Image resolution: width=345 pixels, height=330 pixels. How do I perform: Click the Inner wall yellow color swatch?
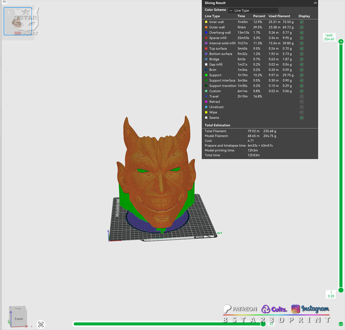(x=206, y=22)
